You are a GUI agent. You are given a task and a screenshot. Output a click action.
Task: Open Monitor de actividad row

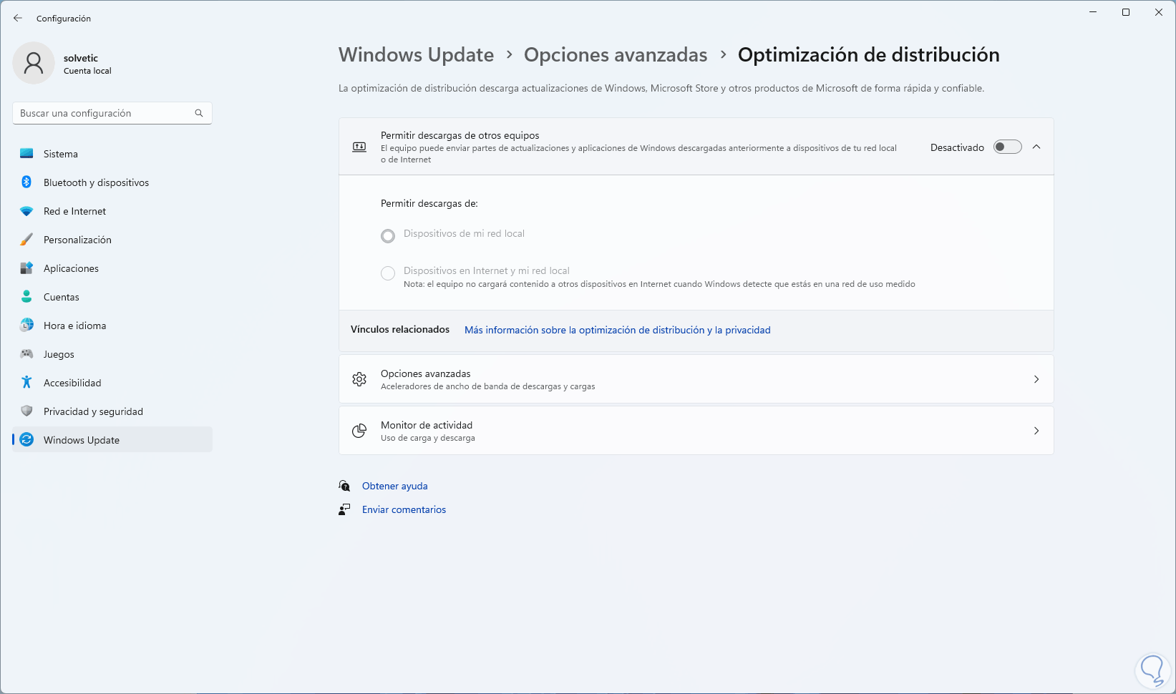[696, 431]
